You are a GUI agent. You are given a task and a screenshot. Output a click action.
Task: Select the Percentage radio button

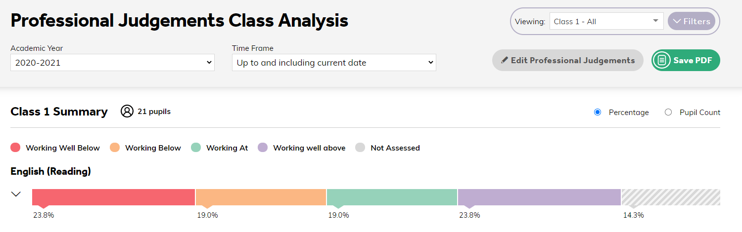[598, 112]
